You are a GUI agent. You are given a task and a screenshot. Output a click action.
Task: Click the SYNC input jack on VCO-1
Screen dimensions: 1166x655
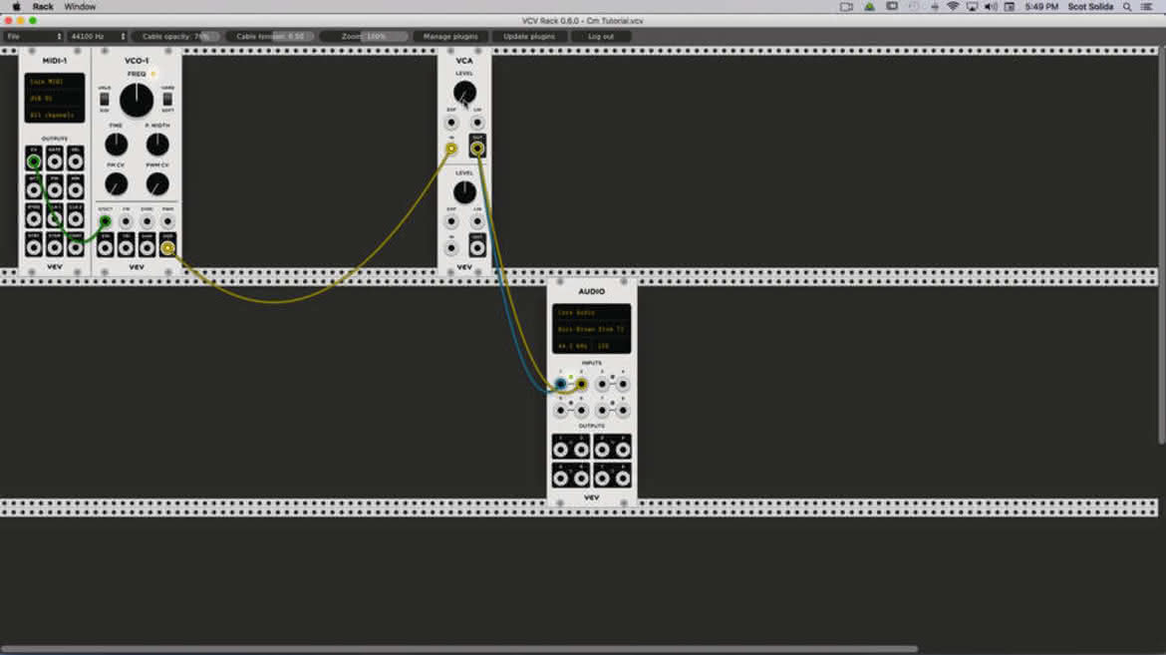coord(146,221)
